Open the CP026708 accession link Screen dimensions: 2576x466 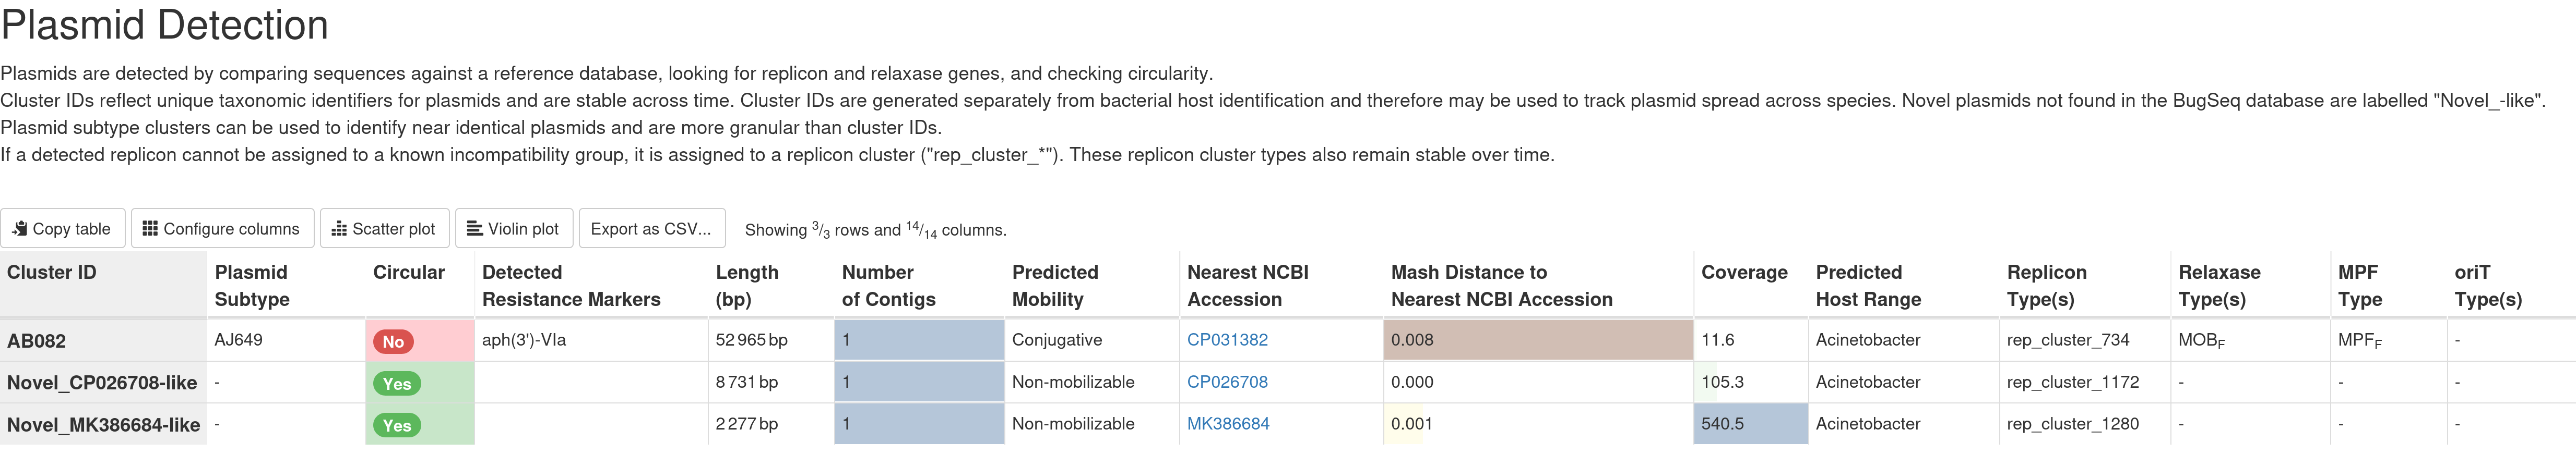pyautogui.click(x=1227, y=382)
